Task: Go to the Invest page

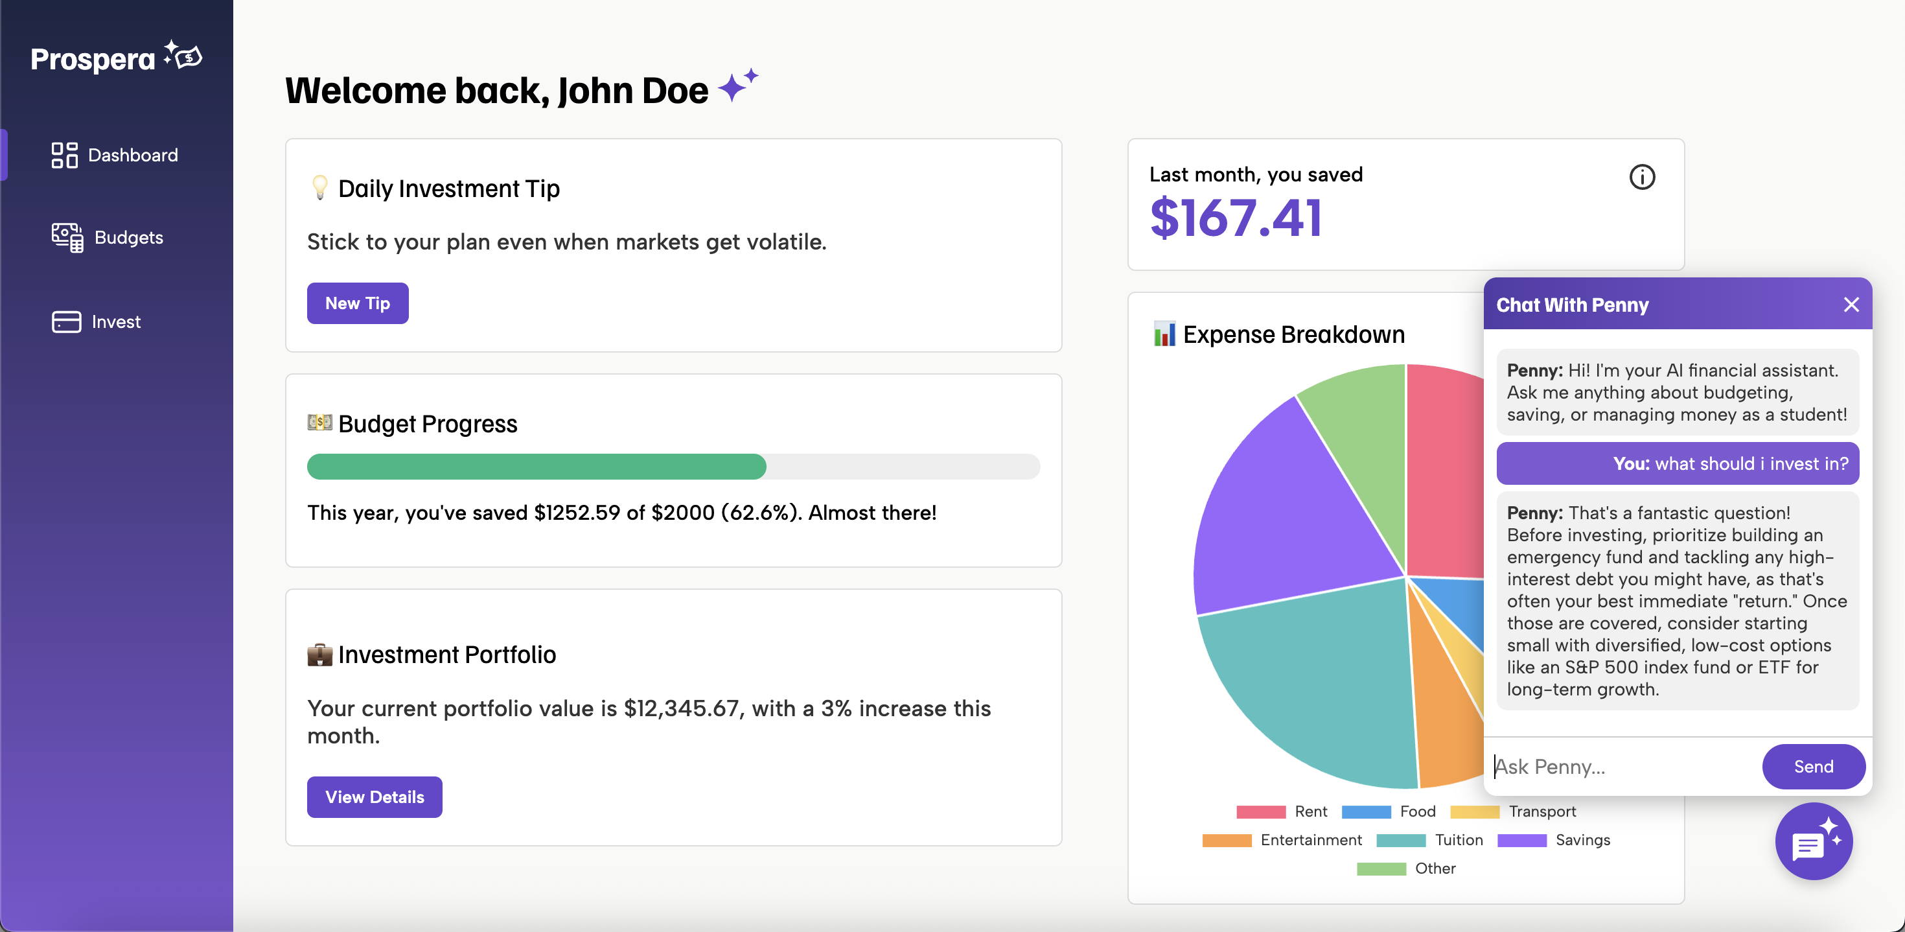Action: click(115, 321)
